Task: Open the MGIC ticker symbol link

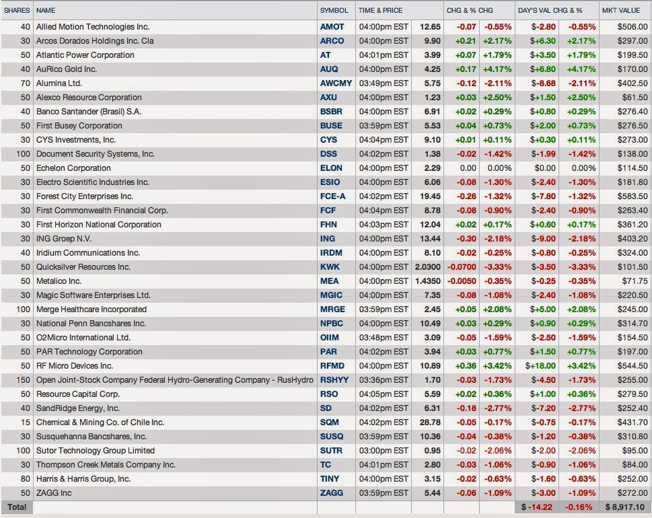Action: click(331, 295)
